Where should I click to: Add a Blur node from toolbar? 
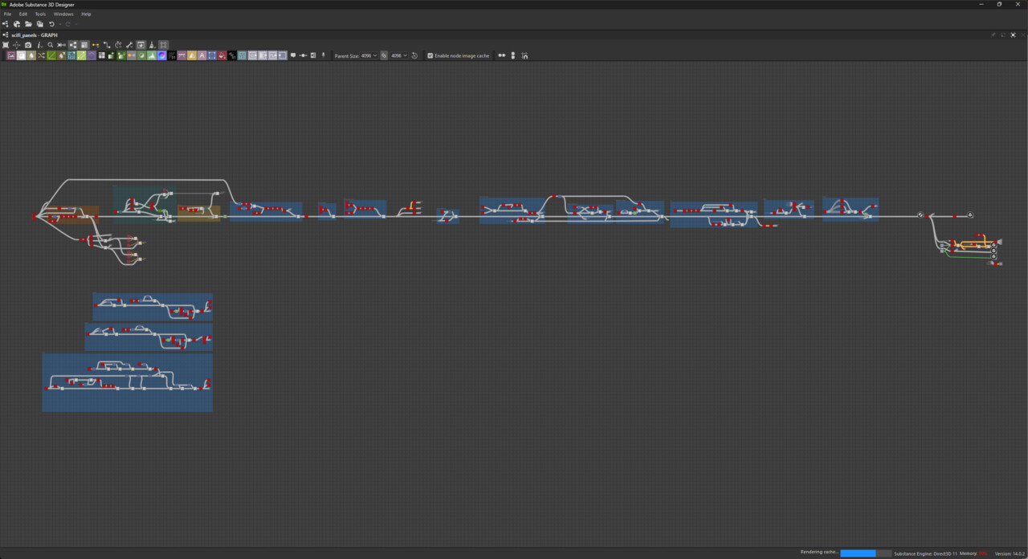pyautogui.click(x=31, y=55)
